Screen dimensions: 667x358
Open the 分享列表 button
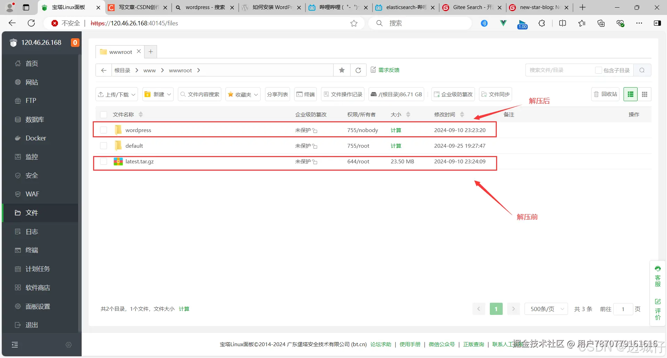[278, 94]
